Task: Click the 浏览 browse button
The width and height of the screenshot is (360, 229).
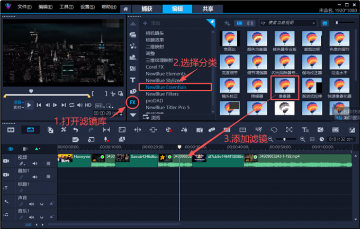Action: [152, 117]
